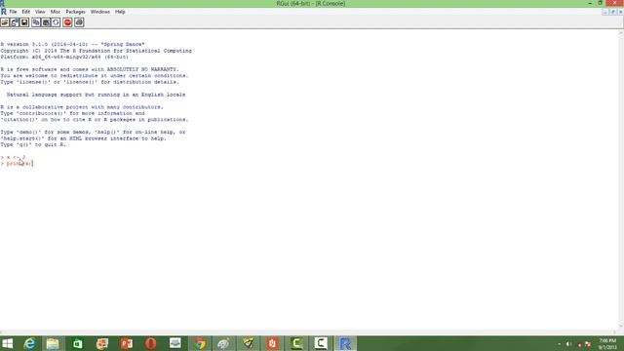Image resolution: width=624 pixels, height=351 pixels.
Task: Click the Load workspace toolbar icon
Action: 15,22
